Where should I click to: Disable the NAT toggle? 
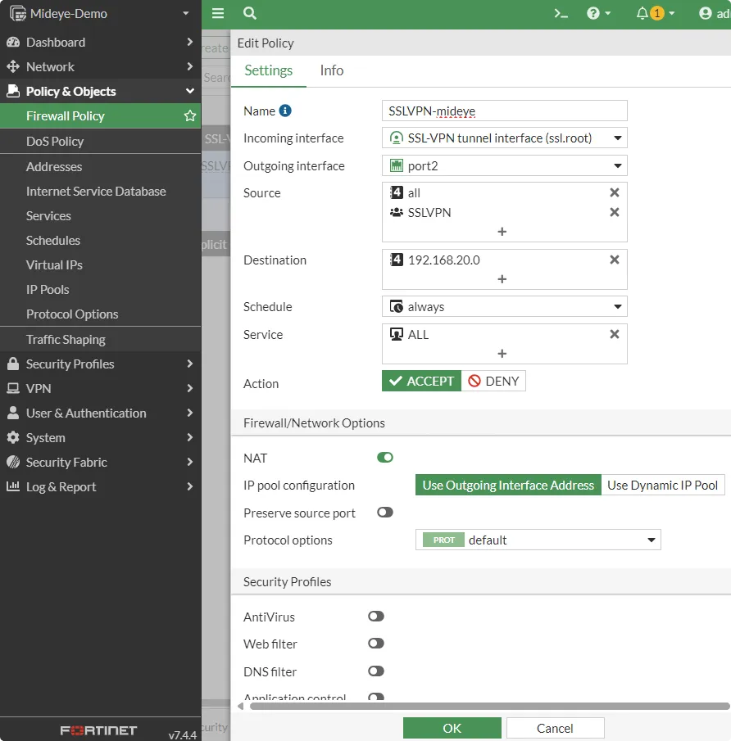coord(384,458)
